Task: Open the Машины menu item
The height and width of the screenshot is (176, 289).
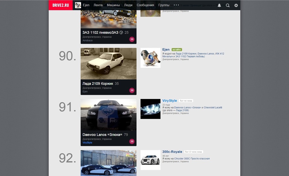Action: (x=113, y=5)
